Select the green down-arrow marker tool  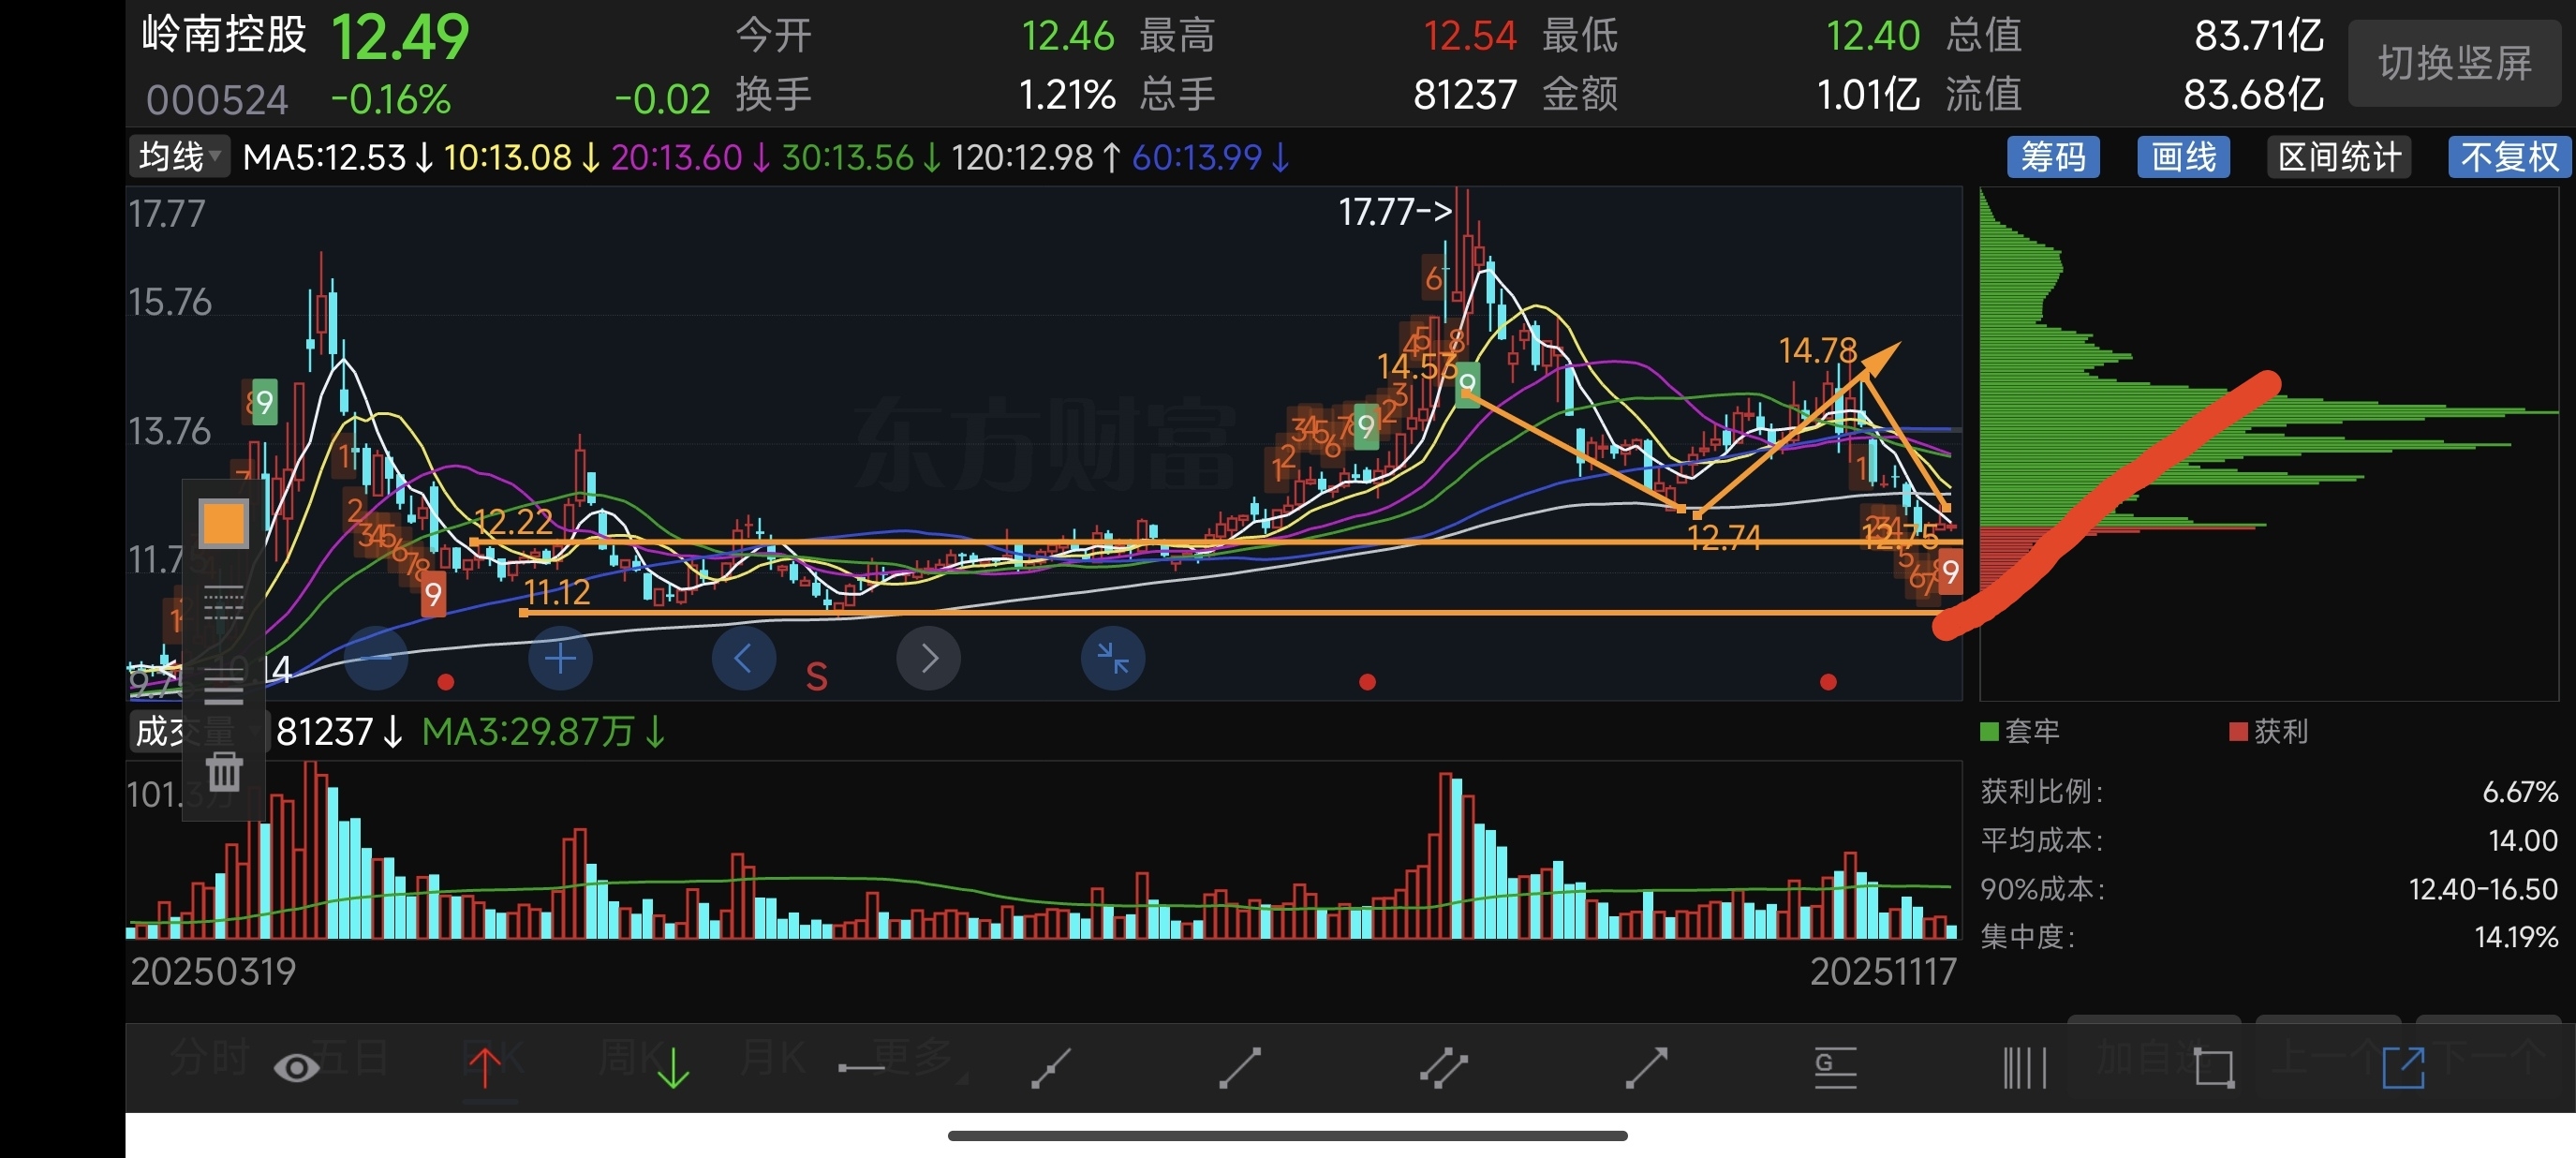[673, 1068]
